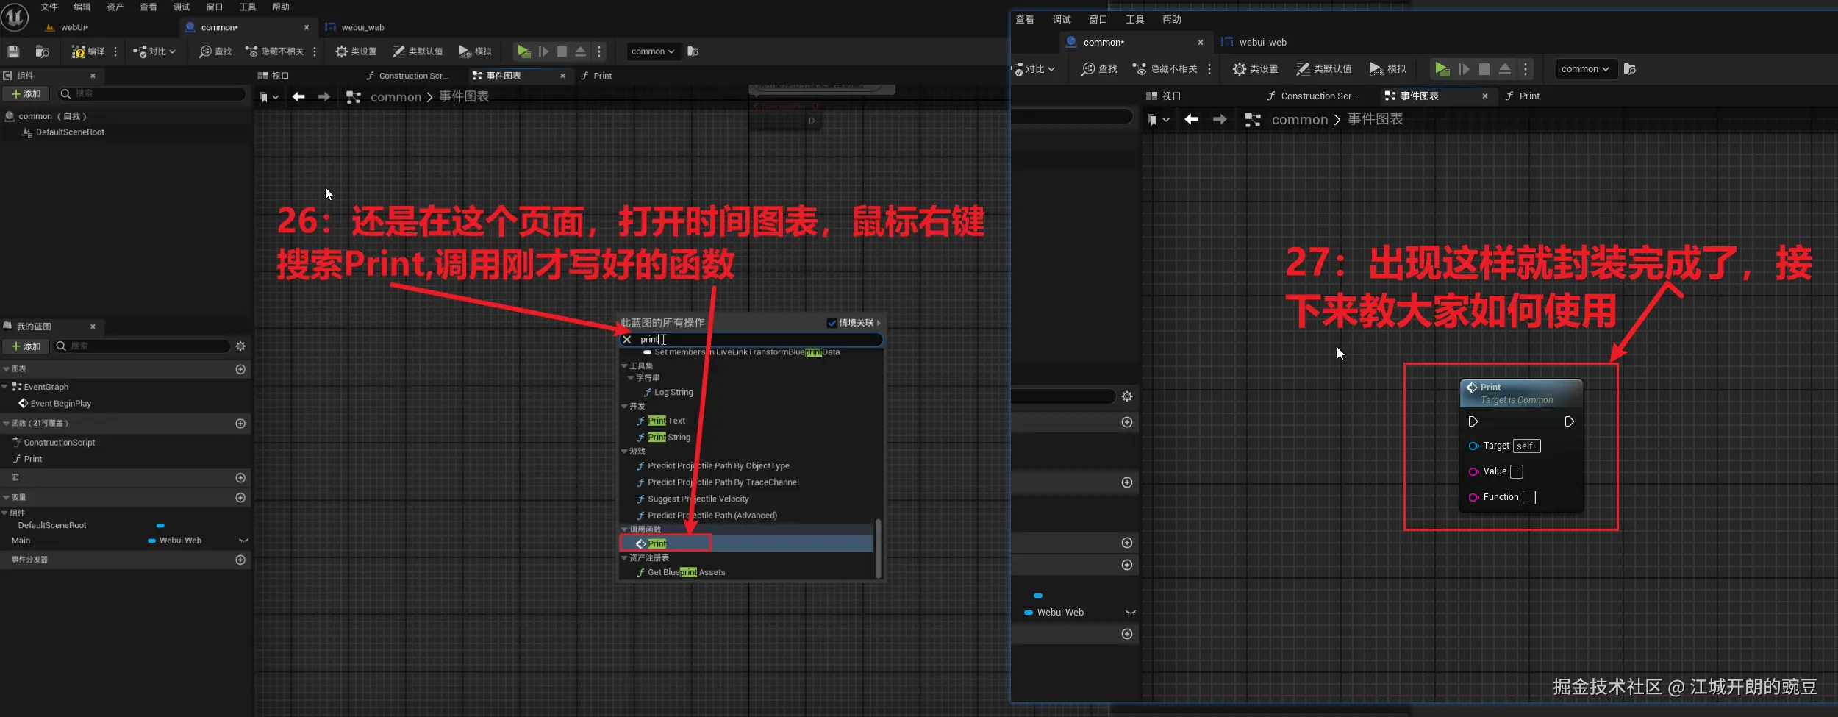Toggle the 情境关联 checkbox in action menu

click(832, 323)
